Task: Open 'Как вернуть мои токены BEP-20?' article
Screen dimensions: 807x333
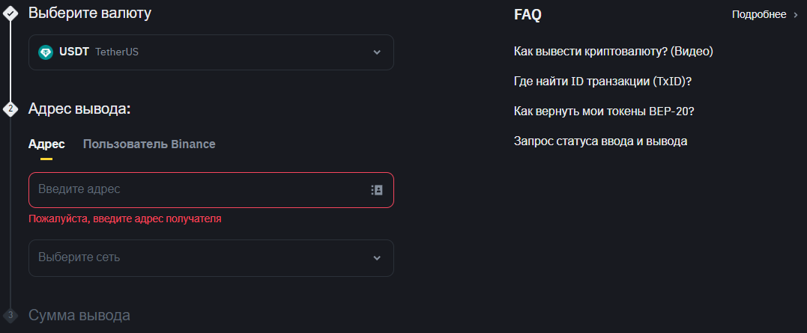Action: pos(604,111)
